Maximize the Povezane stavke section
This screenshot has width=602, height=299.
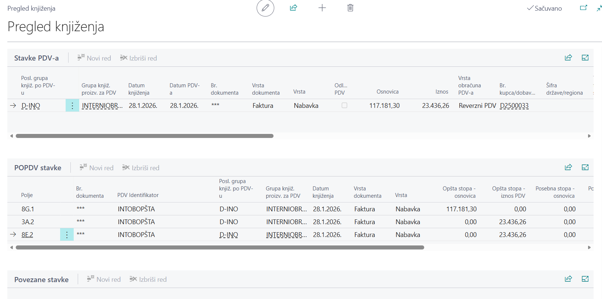pos(585,279)
